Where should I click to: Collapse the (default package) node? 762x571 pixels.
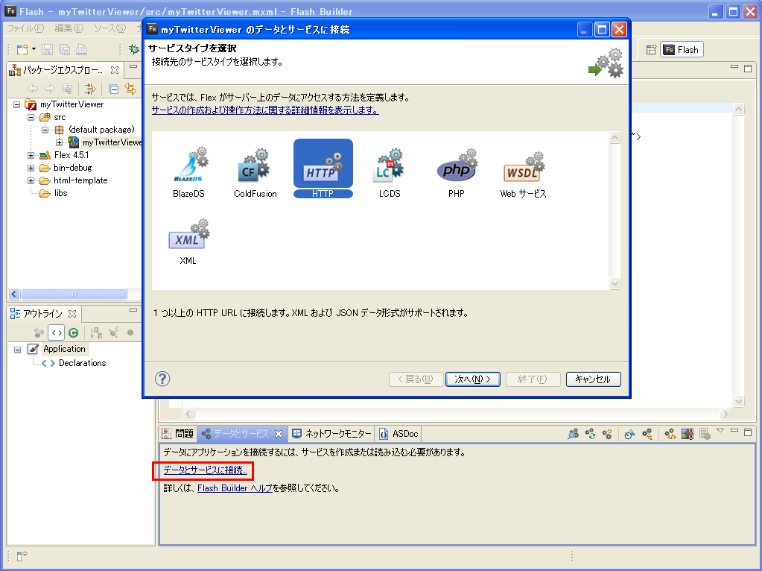[x=45, y=130]
